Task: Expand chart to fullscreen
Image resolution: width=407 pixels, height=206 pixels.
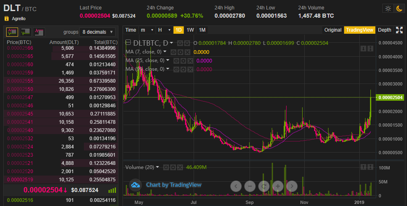Action: [x=399, y=30]
